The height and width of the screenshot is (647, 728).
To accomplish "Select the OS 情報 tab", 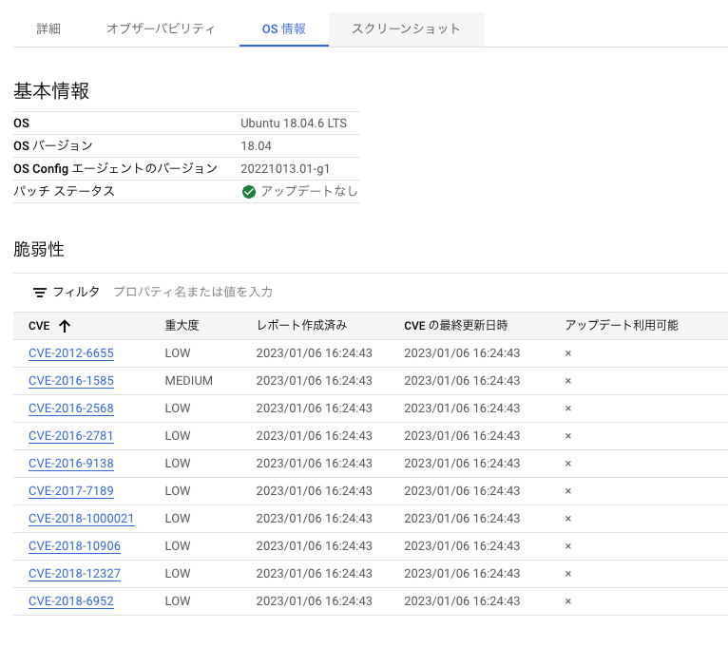I will click(x=284, y=29).
